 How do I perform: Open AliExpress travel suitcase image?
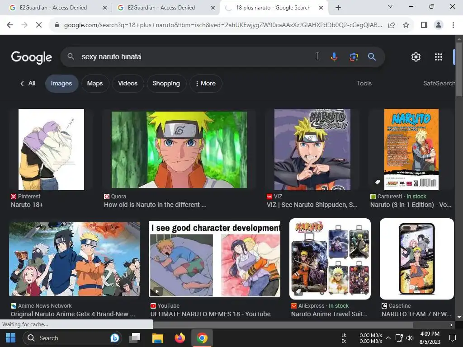(330, 259)
